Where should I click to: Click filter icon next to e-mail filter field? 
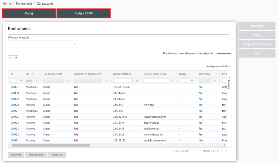(x=172, y=81)
